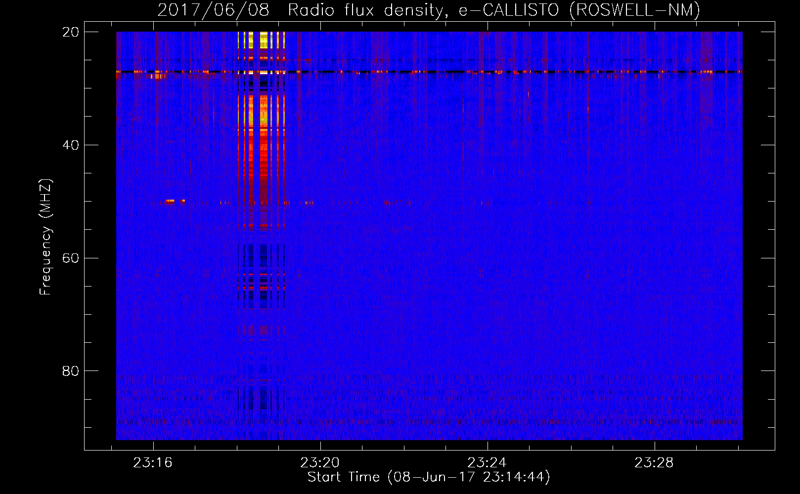Click the short orange streak near 50 MHz

pyautogui.click(x=175, y=201)
